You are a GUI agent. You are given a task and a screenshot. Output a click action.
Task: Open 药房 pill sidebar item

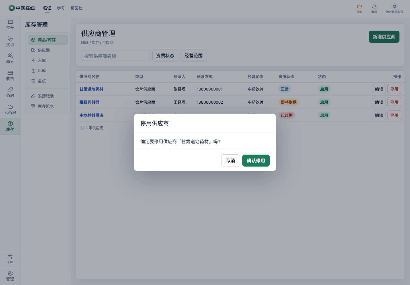[10, 93]
